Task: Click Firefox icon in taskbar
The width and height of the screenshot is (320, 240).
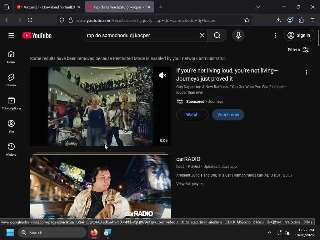Action: coord(94,232)
